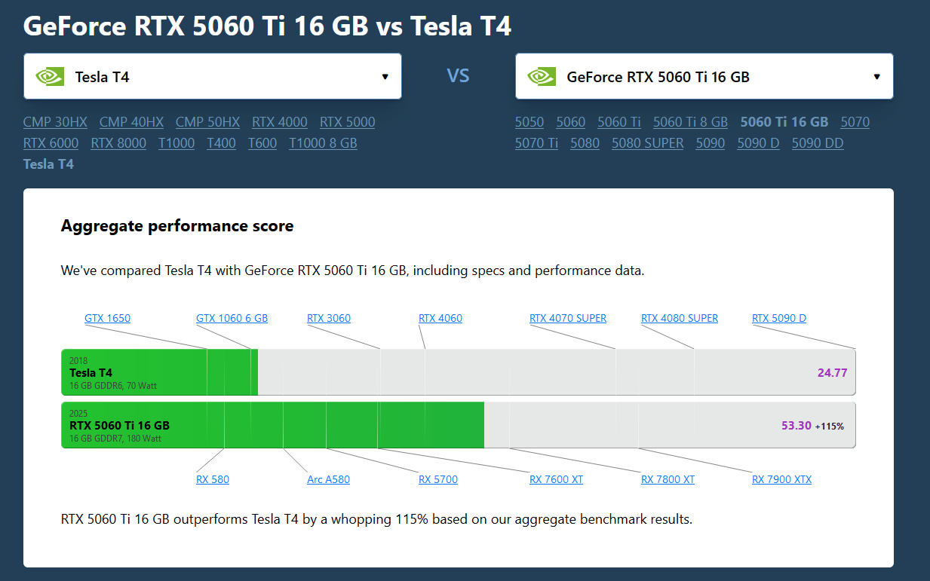
Task: Open the 5070 Ti link
Action: coord(536,143)
